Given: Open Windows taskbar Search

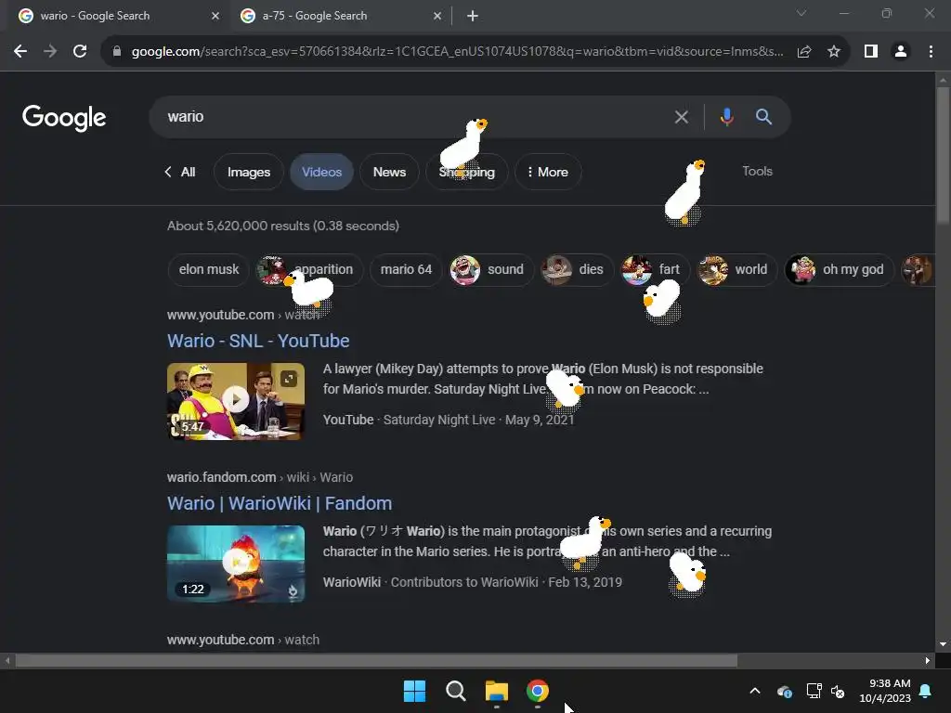Looking at the screenshot, I should tap(455, 691).
